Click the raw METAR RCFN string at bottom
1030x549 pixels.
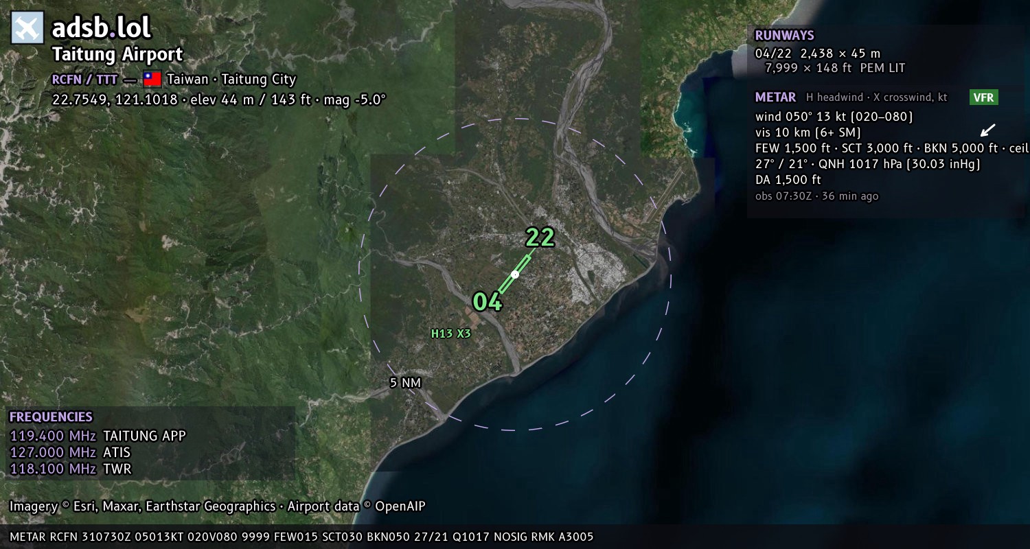[x=301, y=537]
